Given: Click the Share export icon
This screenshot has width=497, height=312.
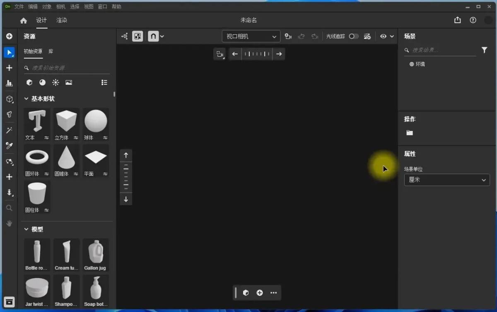Looking at the screenshot, I should pos(457,20).
